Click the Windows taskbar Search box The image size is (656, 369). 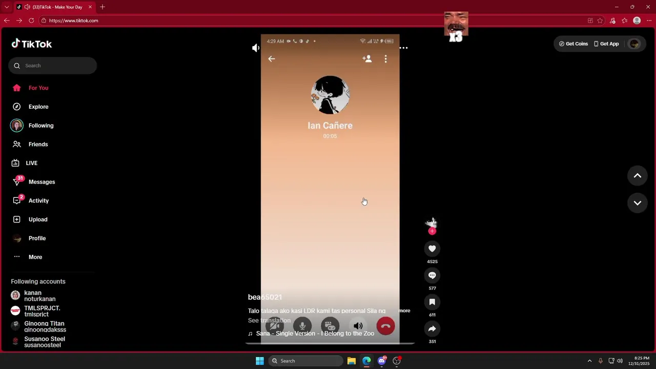pyautogui.click(x=306, y=361)
